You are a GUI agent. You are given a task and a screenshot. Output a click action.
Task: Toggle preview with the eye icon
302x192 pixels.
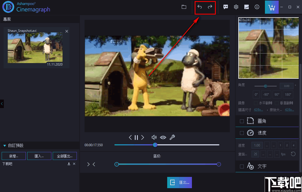click(163, 137)
